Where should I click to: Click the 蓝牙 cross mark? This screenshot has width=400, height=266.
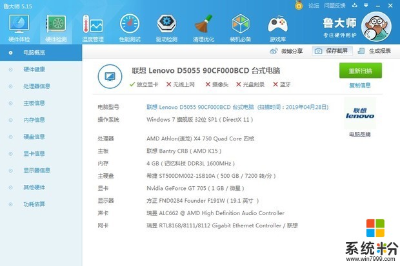275,84
